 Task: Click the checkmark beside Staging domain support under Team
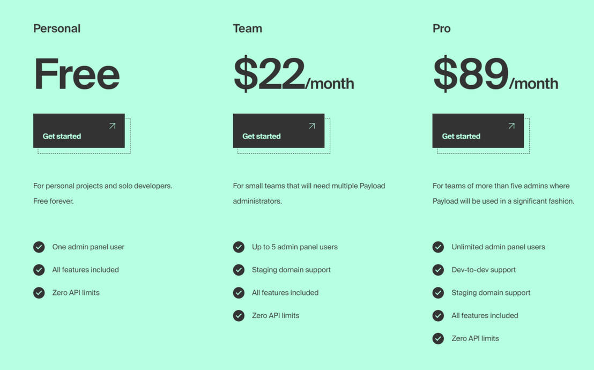tap(239, 270)
